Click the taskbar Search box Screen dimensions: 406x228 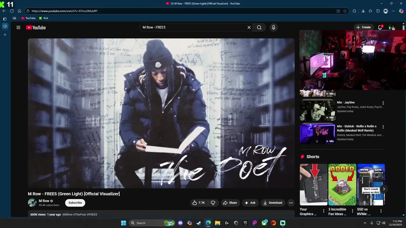(152, 223)
